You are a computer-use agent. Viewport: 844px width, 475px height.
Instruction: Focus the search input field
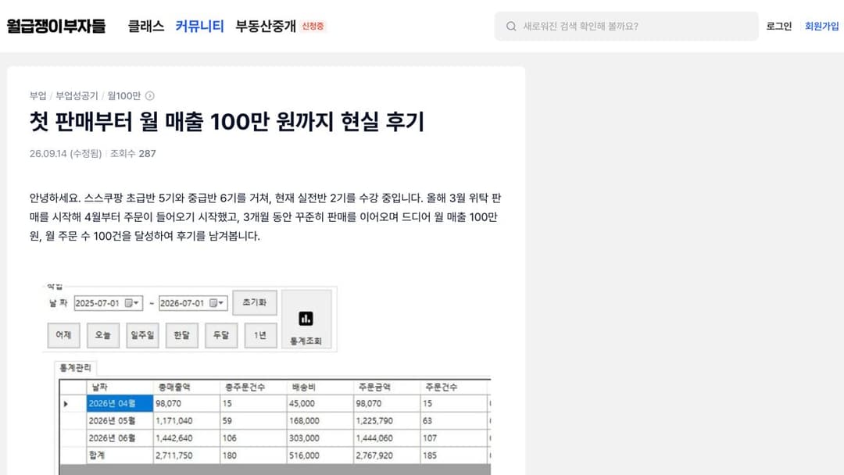[x=626, y=26]
